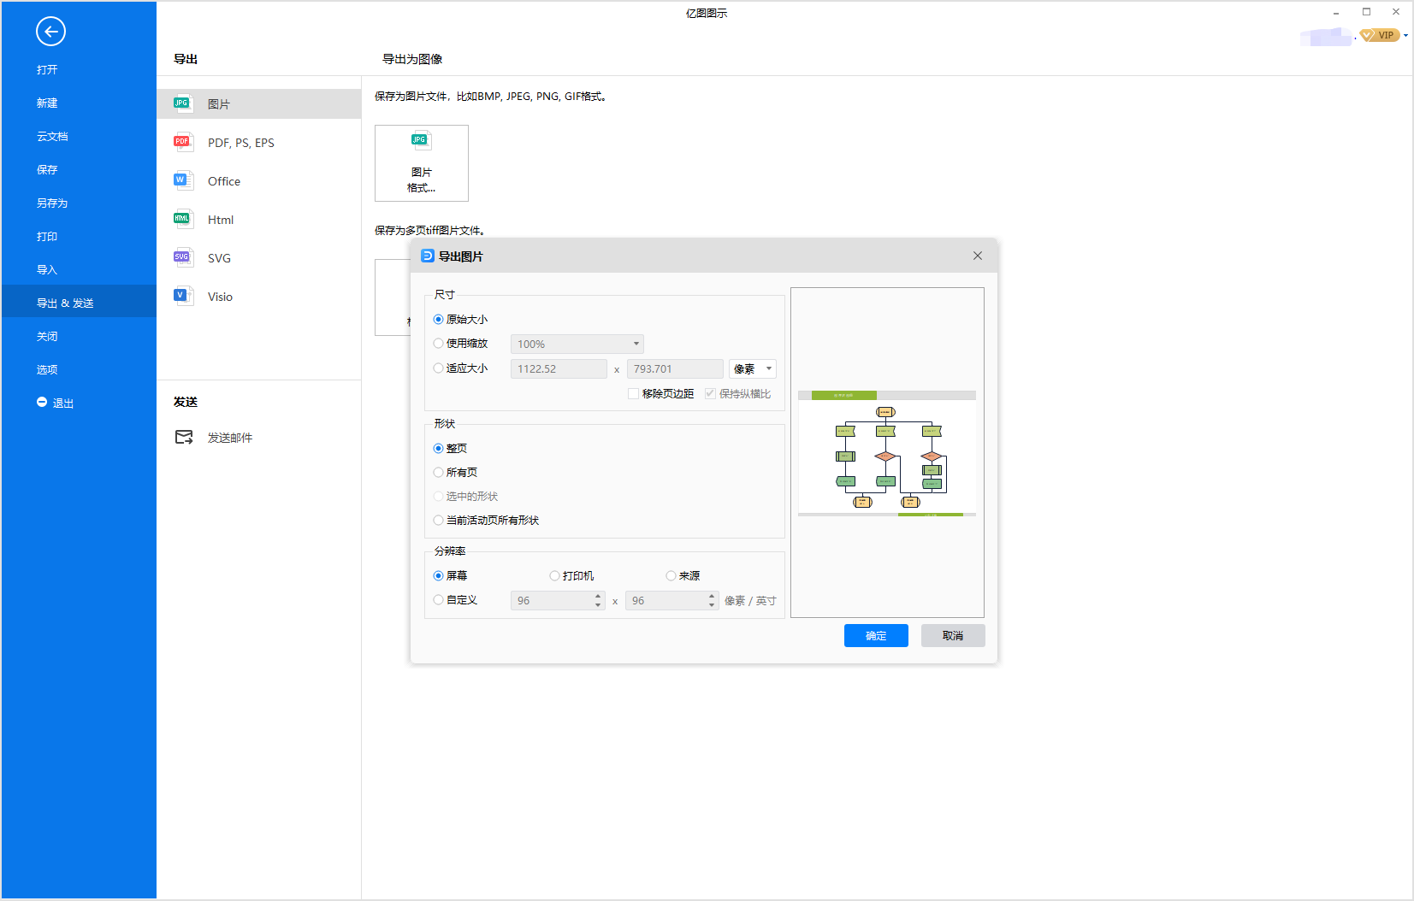
Task: Click the envelope icon for 发送邮件
Action: (184, 437)
